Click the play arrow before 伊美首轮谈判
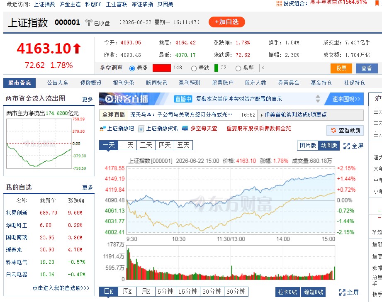 261,115
